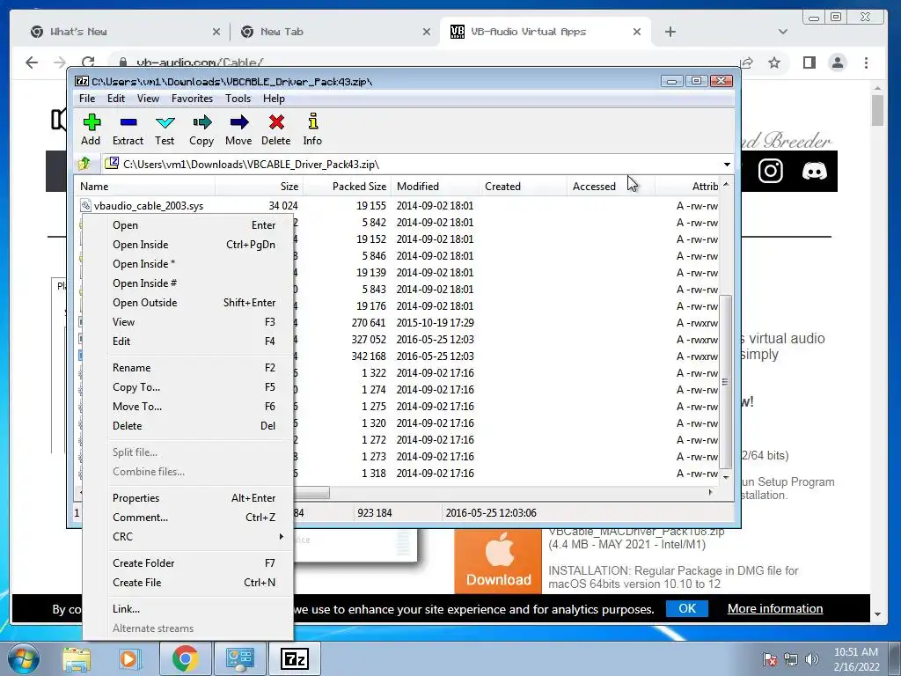Click the Add toolbar icon in 7-Zip
Viewport: 901px width, 676px height.
click(91, 129)
